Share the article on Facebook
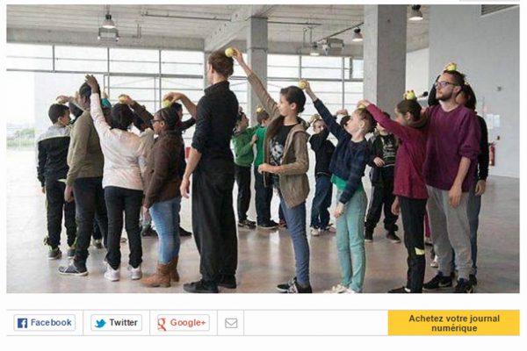The image size is (527, 351). click(x=45, y=323)
